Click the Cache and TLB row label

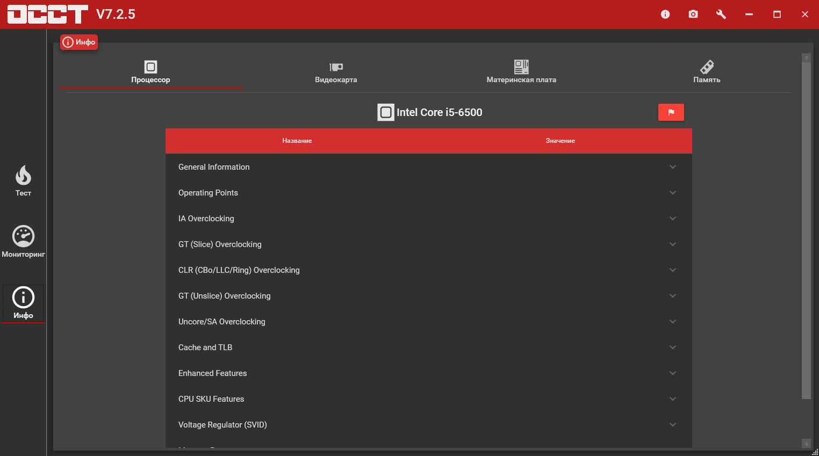(x=205, y=348)
